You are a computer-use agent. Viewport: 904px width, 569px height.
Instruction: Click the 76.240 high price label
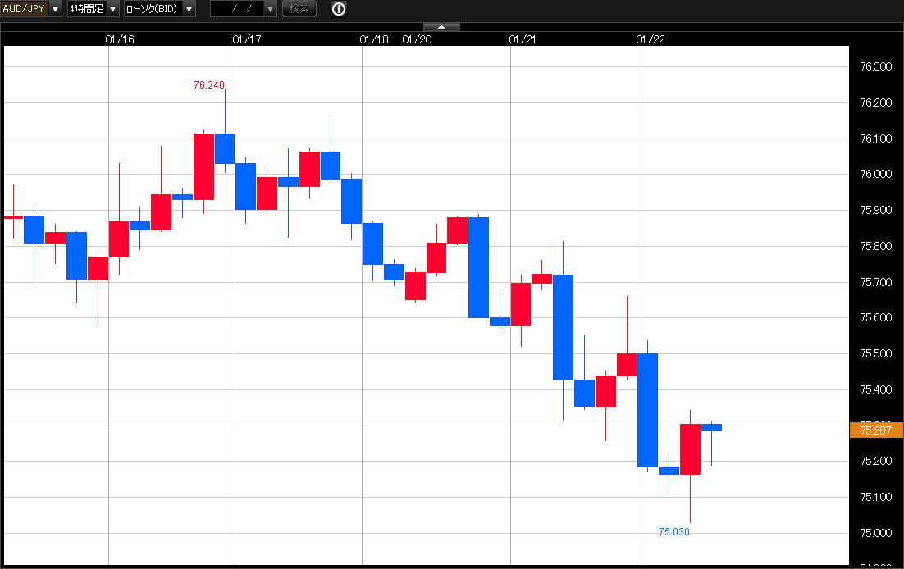coord(208,85)
